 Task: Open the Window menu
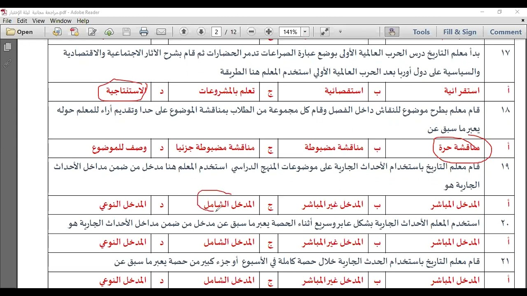tap(61, 21)
